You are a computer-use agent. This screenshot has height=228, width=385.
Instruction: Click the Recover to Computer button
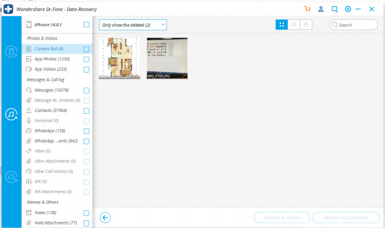tap(346, 218)
